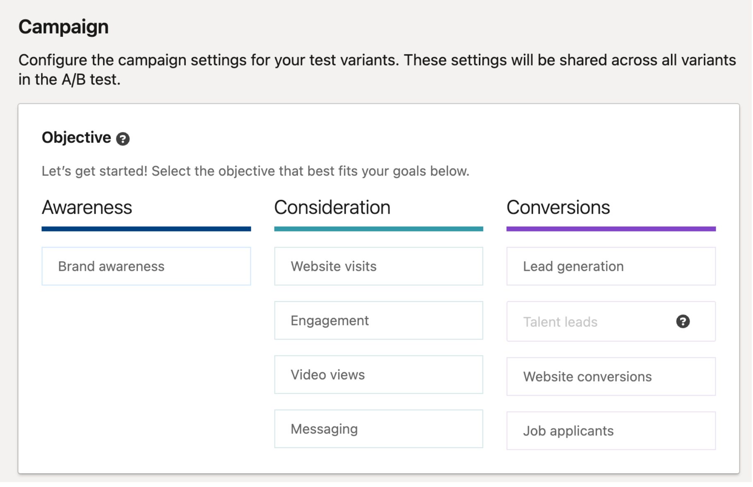The width and height of the screenshot is (753, 487).
Task: Click the Awareness column header
Action: [x=87, y=207]
